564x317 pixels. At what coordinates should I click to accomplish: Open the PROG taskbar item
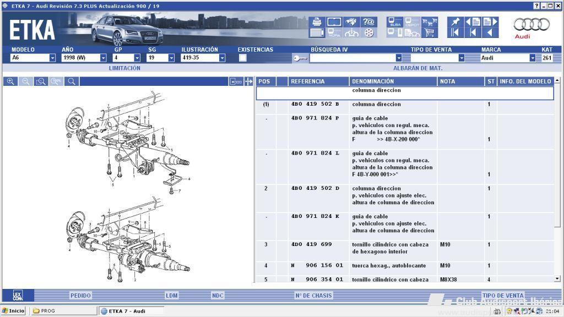65,311
